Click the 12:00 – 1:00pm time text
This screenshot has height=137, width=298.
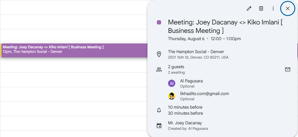tap(226, 39)
